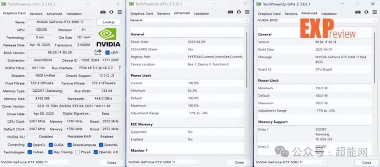Click Adjustment Range value in middle window

tap(198, 113)
